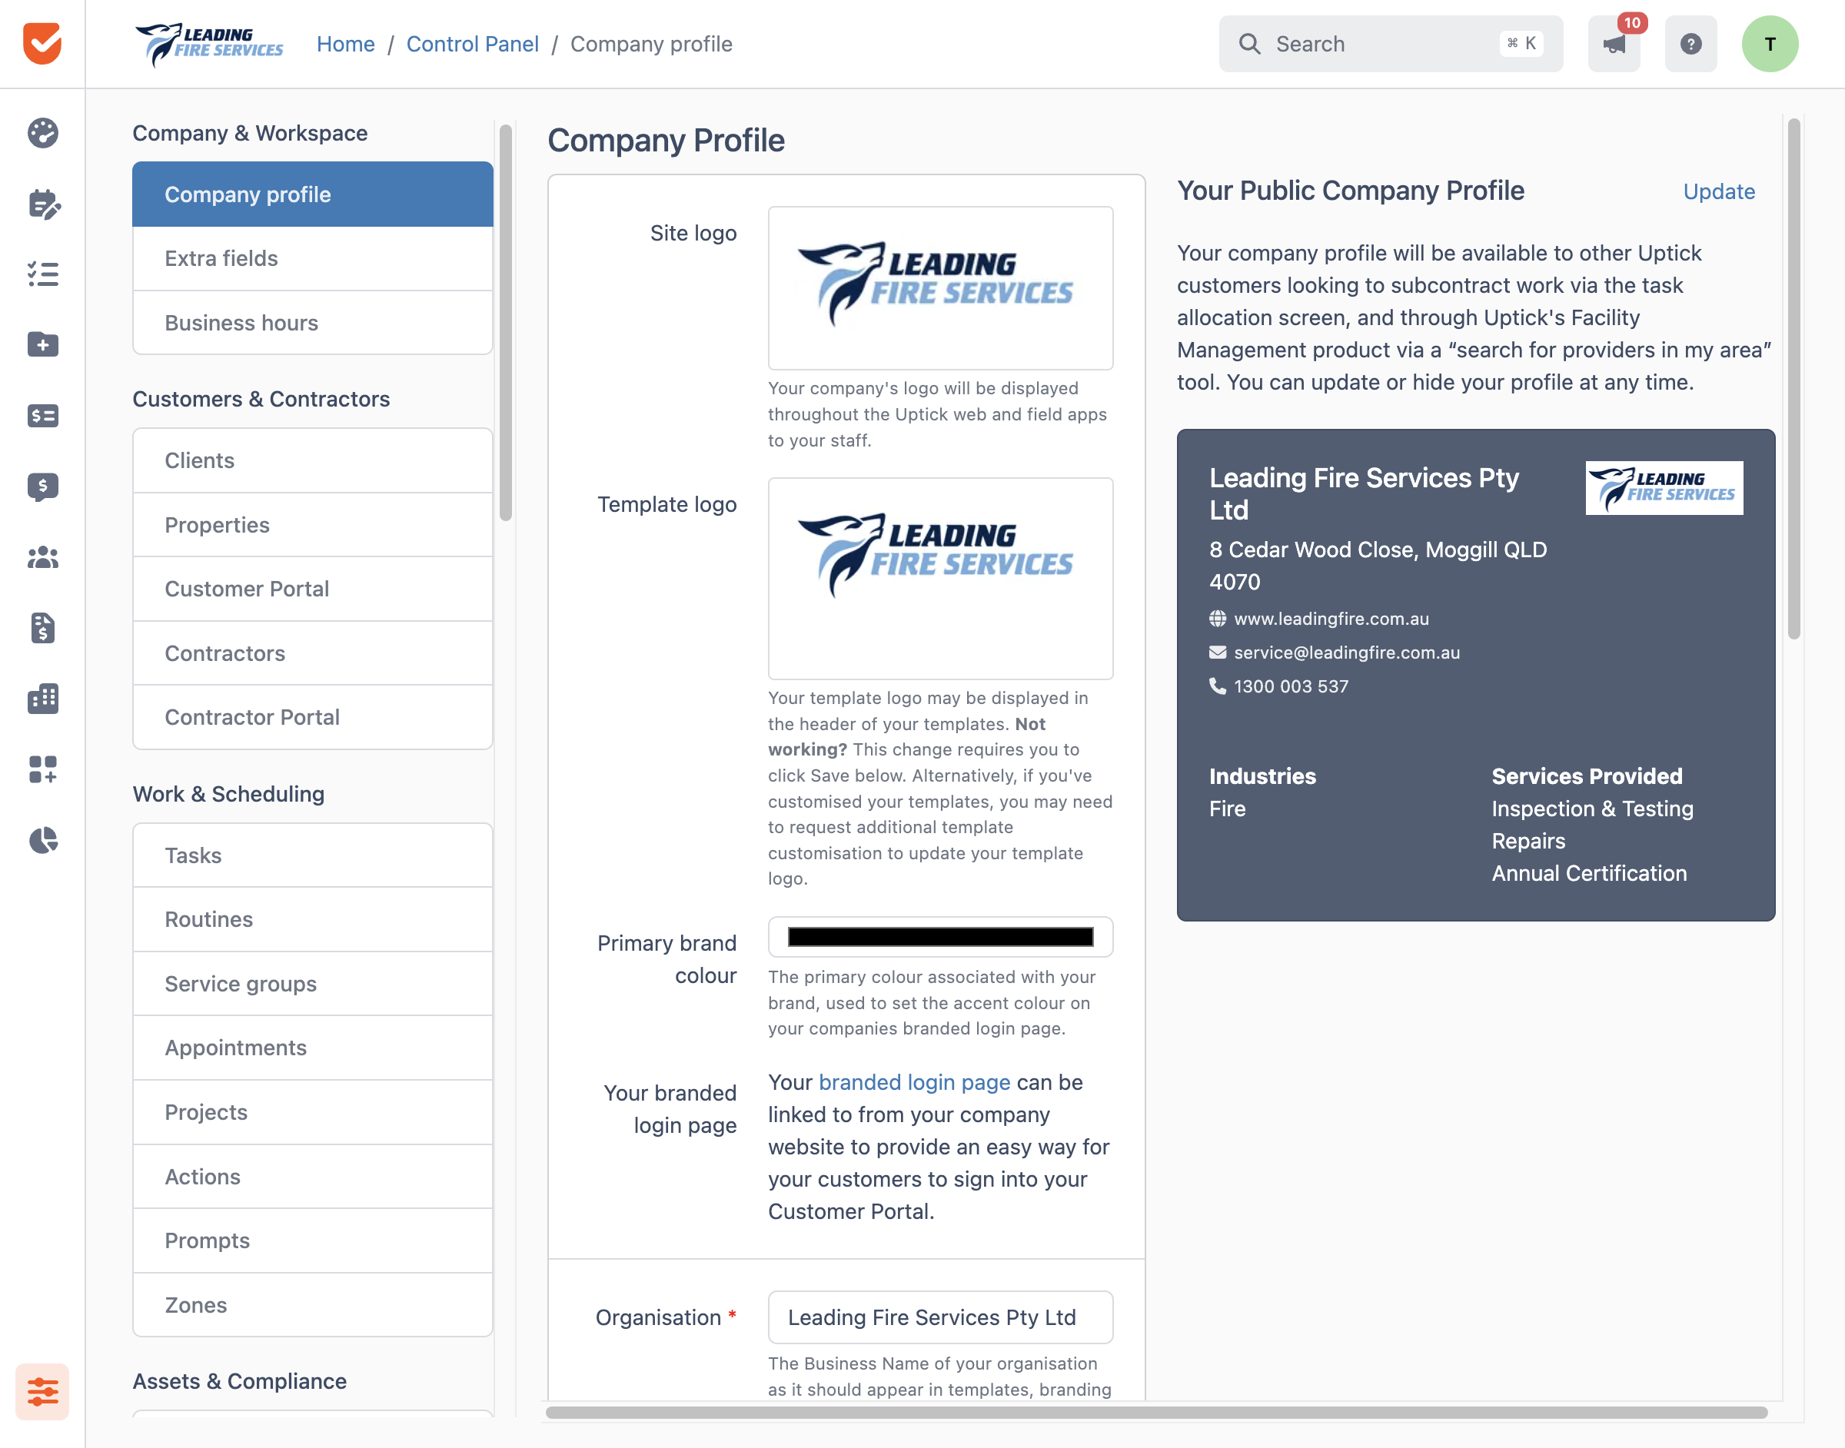Click the orange control panel sliders icon

[x=42, y=1391]
